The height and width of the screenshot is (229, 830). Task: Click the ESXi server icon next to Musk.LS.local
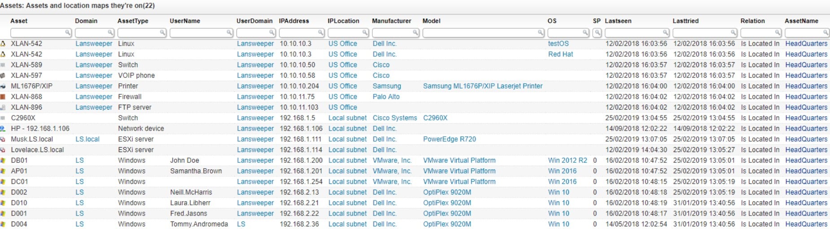(x=3, y=140)
